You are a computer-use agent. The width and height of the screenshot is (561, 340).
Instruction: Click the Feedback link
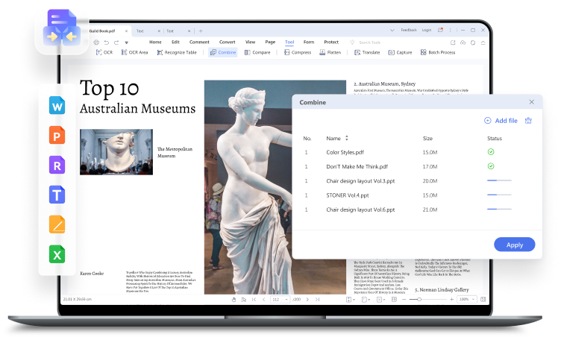point(409,30)
